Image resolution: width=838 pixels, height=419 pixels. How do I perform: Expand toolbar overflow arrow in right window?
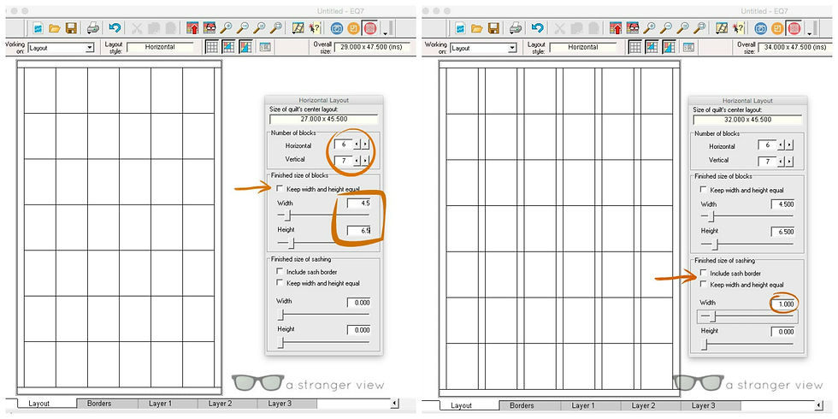click(x=809, y=33)
